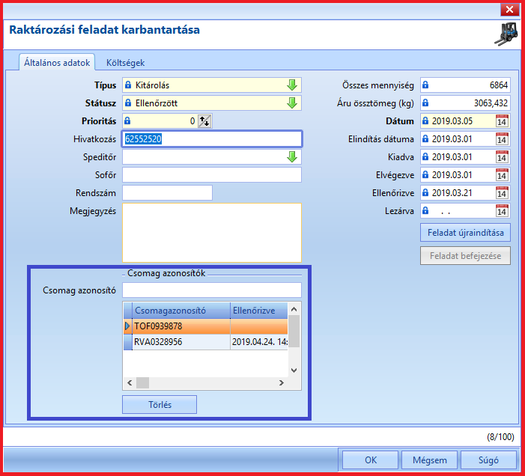525x476 pixels.
Task: Click lock icon in Státusz field
Action: pyautogui.click(x=128, y=103)
